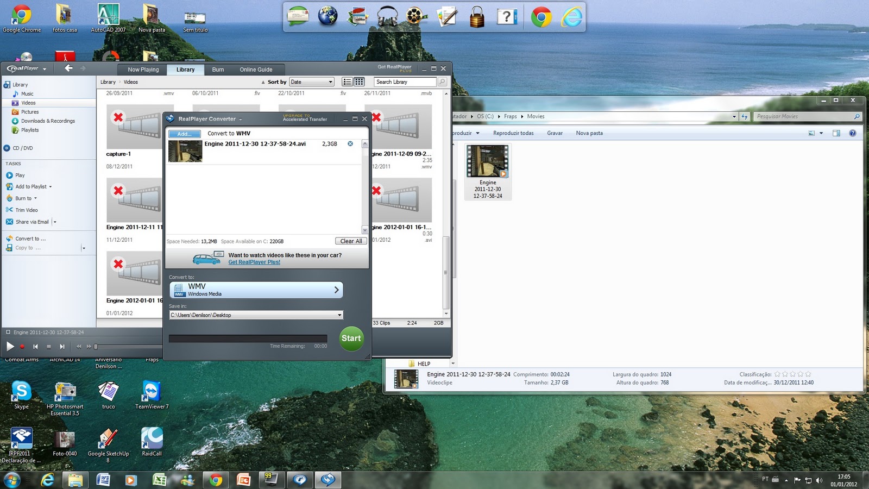The image size is (869, 489).
Task: Click the Add button in RealPlayer Converter
Action: tap(185, 134)
